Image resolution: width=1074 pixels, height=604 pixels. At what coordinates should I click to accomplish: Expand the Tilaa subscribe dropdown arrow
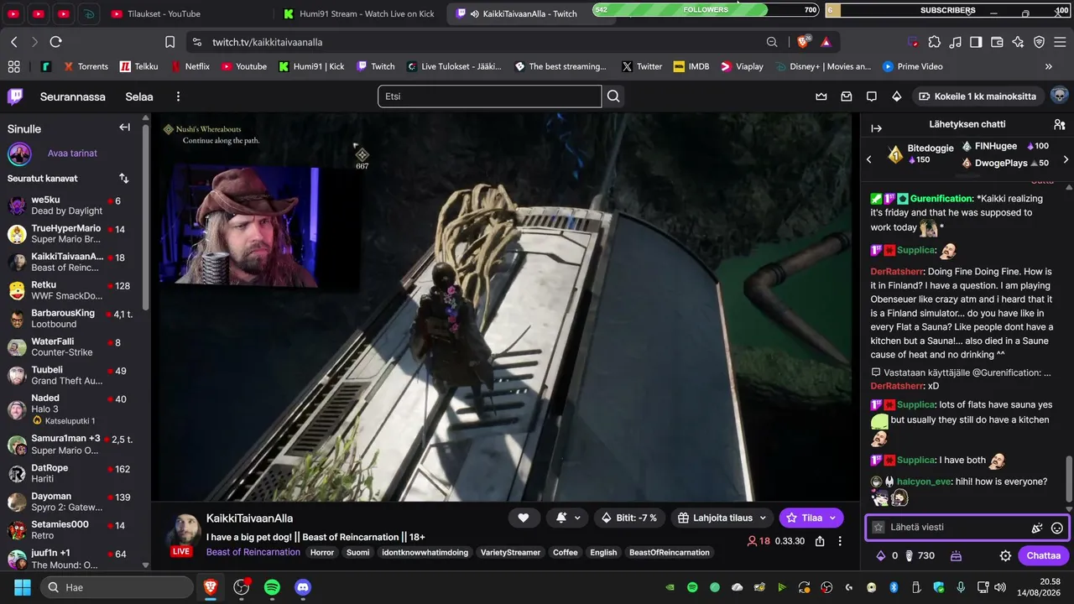pos(834,518)
